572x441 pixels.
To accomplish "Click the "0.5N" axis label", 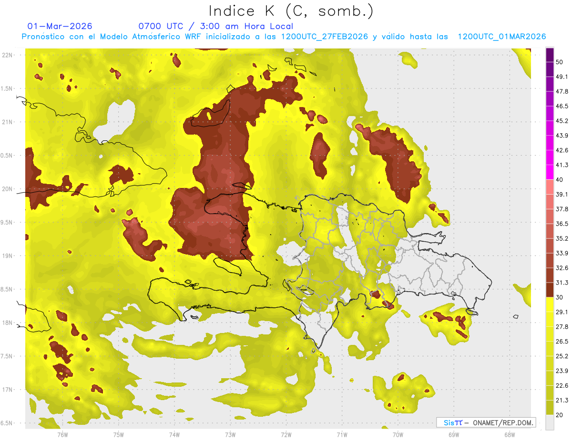I will 7,156.
